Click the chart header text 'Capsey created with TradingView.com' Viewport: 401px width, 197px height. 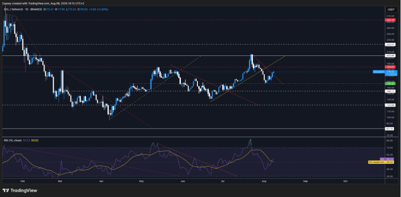(28, 3)
